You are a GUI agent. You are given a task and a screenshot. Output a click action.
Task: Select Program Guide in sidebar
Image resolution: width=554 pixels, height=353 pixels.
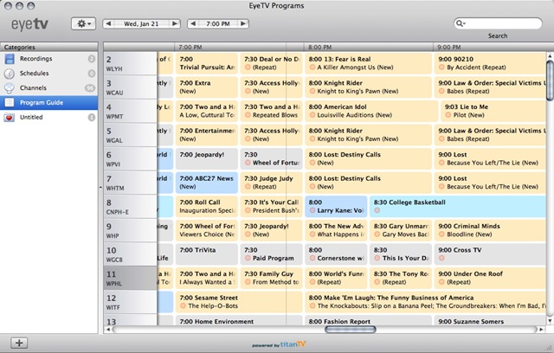(x=49, y=103)
